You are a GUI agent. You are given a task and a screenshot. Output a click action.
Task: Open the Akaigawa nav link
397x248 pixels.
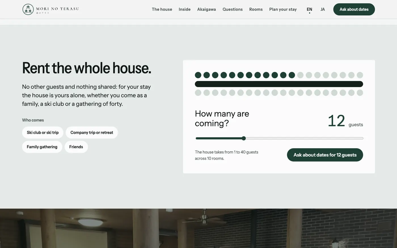[206, 9]
